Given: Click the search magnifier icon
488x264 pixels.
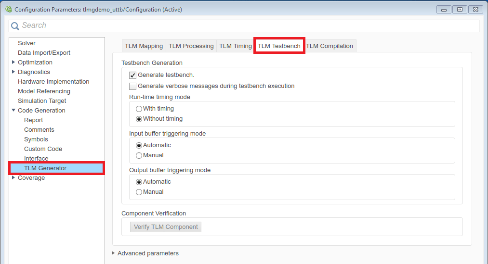Looking at the screenshot, I should [x=15, y=25].
